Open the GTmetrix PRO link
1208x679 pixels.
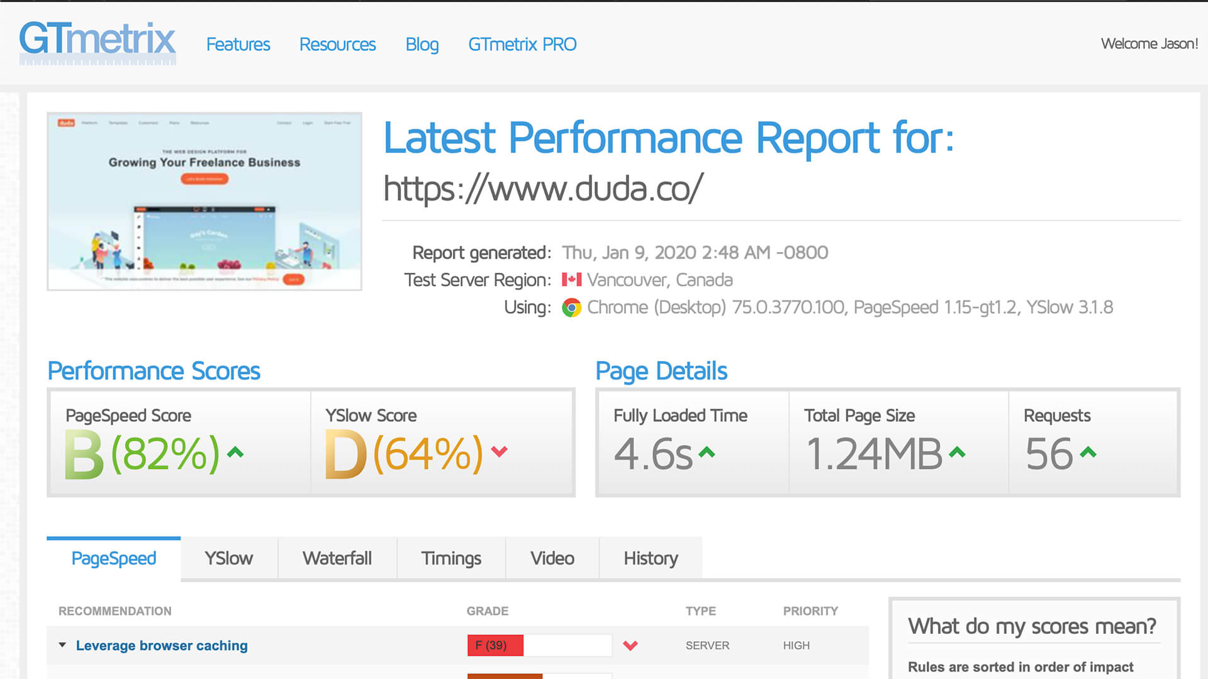[x=522, y=45]
